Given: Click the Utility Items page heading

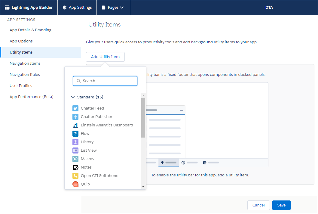Looking at the screenshot, I should tap(104, 25).
